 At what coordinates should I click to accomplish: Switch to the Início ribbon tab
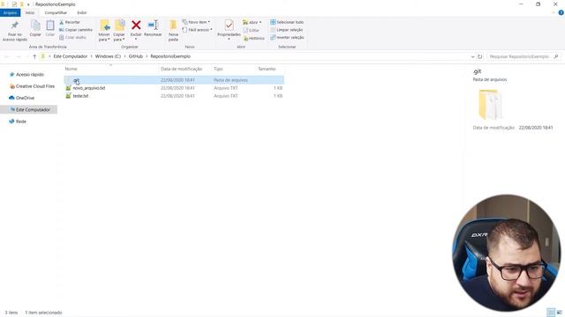pos(30,12)
